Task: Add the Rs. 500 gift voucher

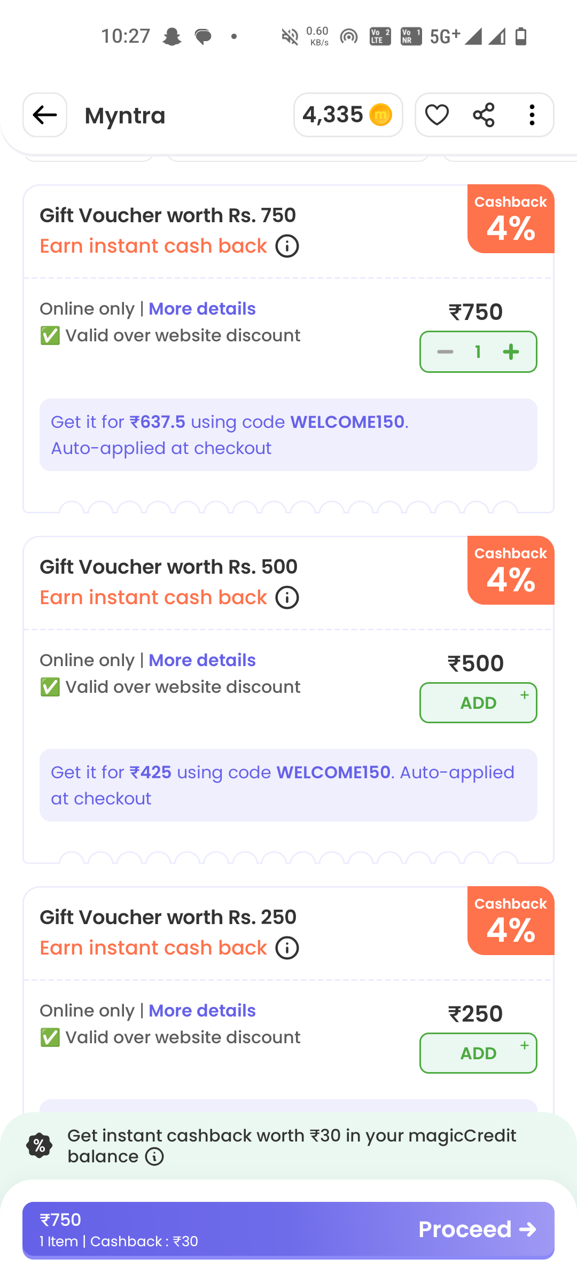Action: 478,703
